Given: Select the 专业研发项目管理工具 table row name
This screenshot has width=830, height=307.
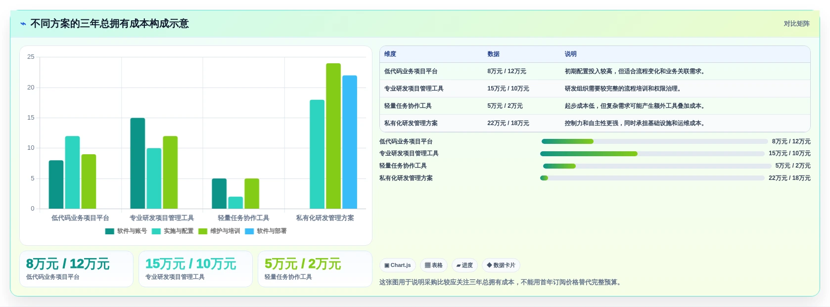Looking at the screenshot, I should point(414,88).
